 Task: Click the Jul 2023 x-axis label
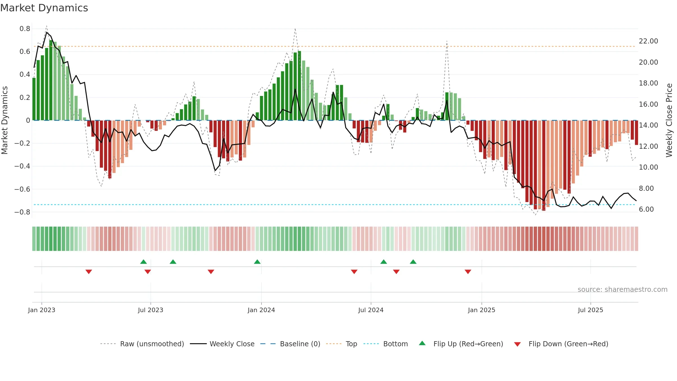coord(151,310)
